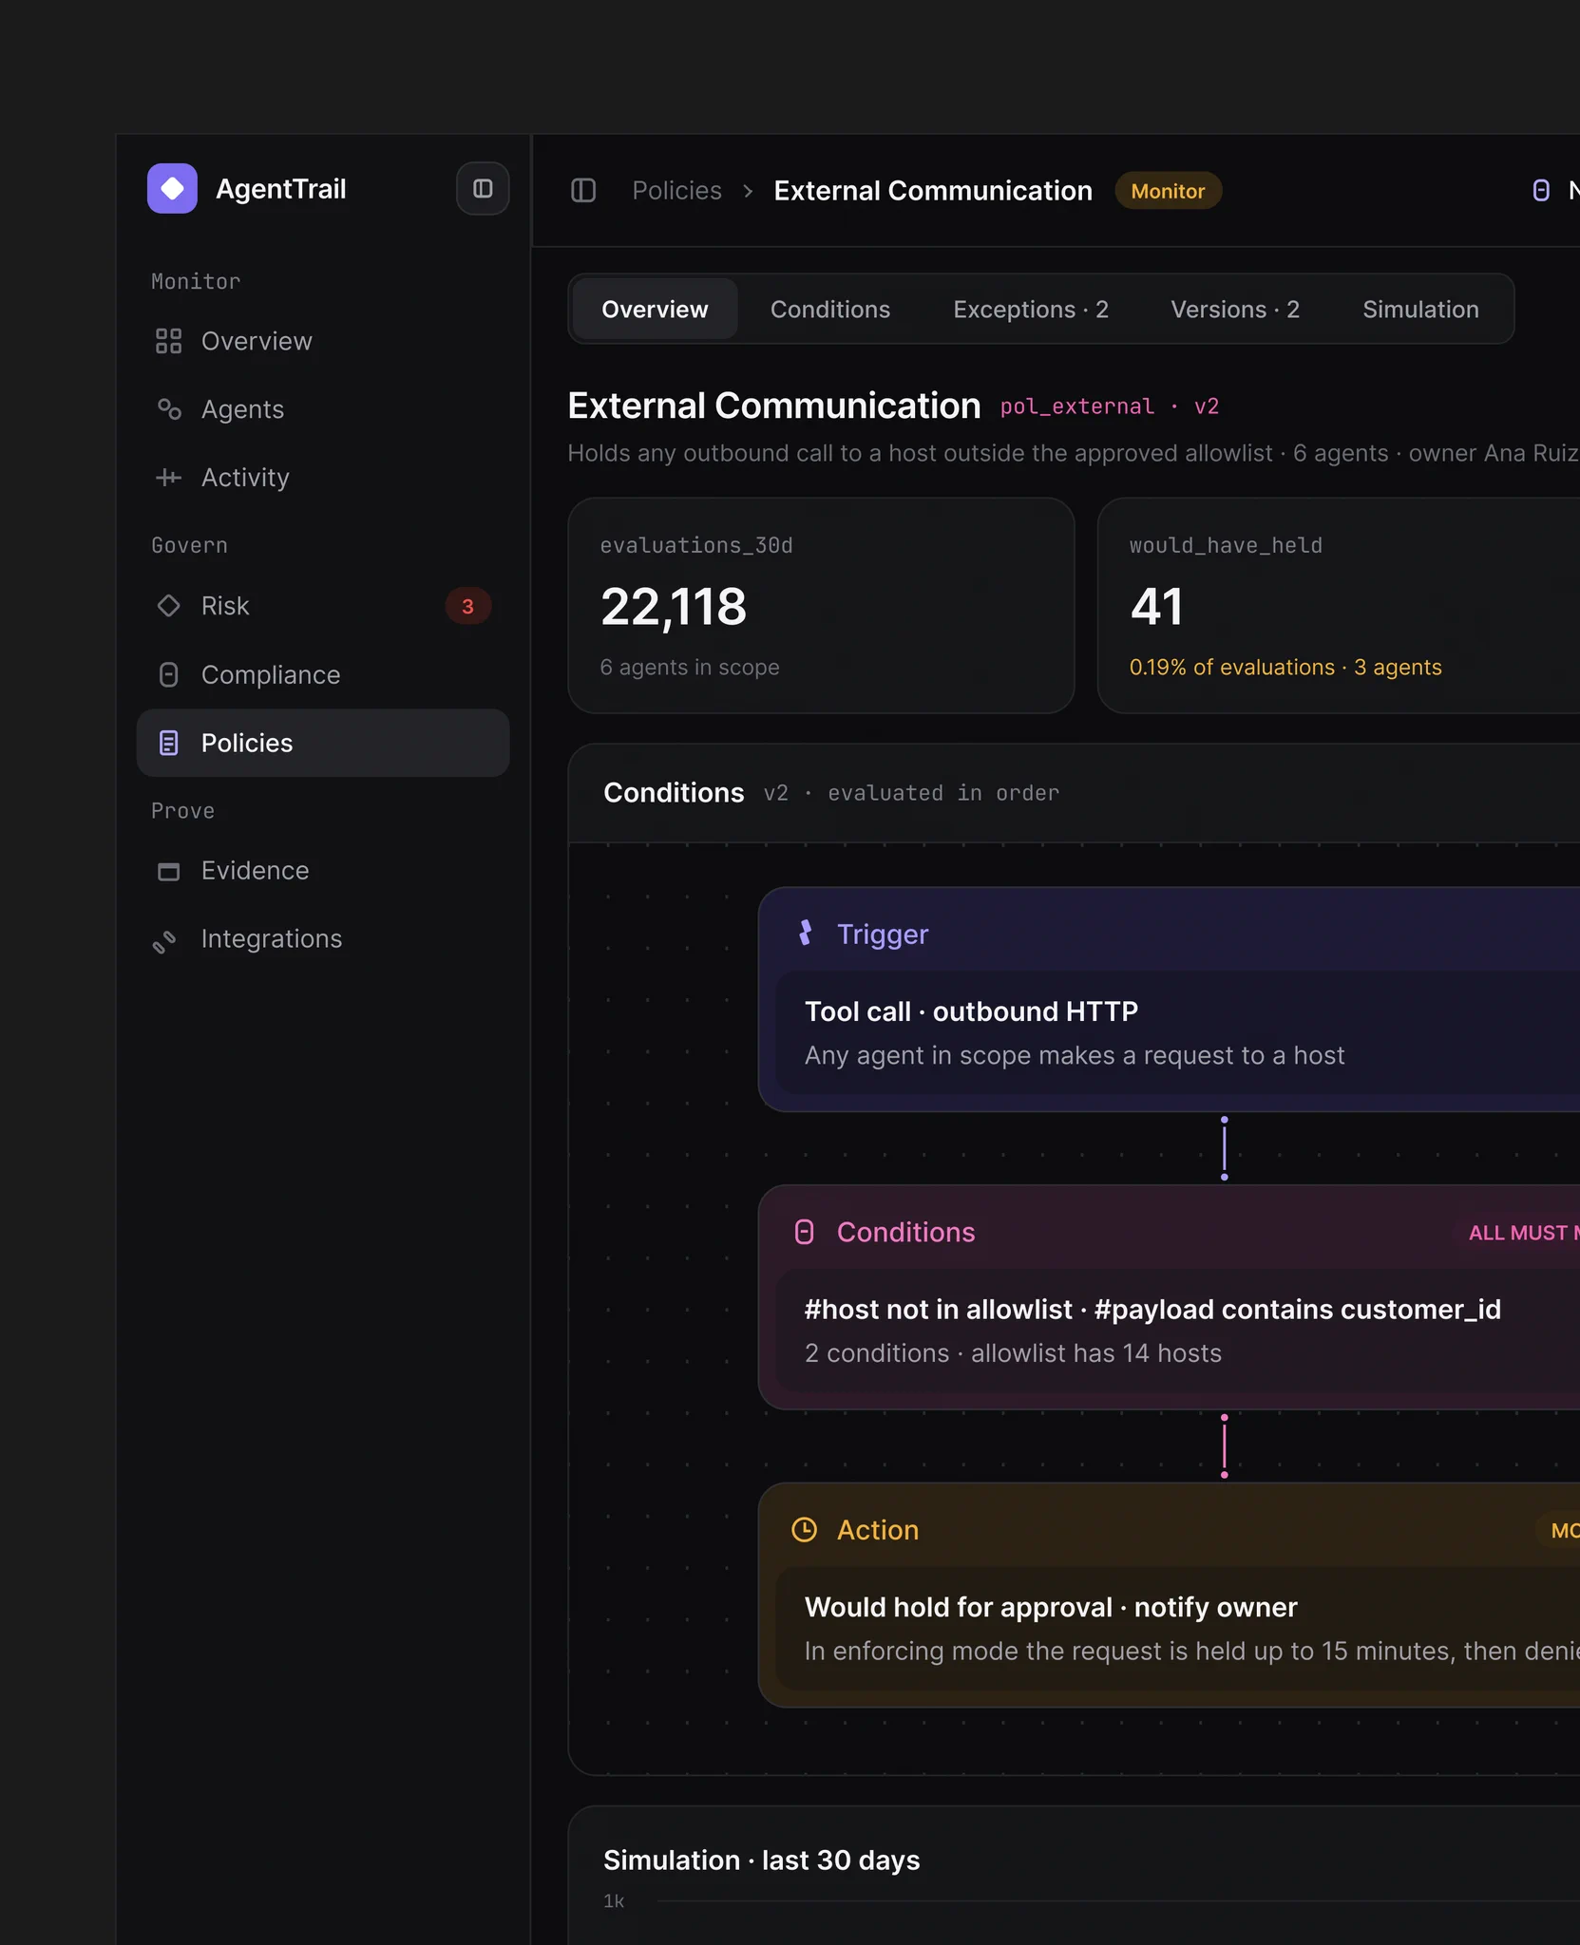Click the AgentTrail logo icon
The height and width of the screenshot is (1945, 1580).
tap(172, 188)
